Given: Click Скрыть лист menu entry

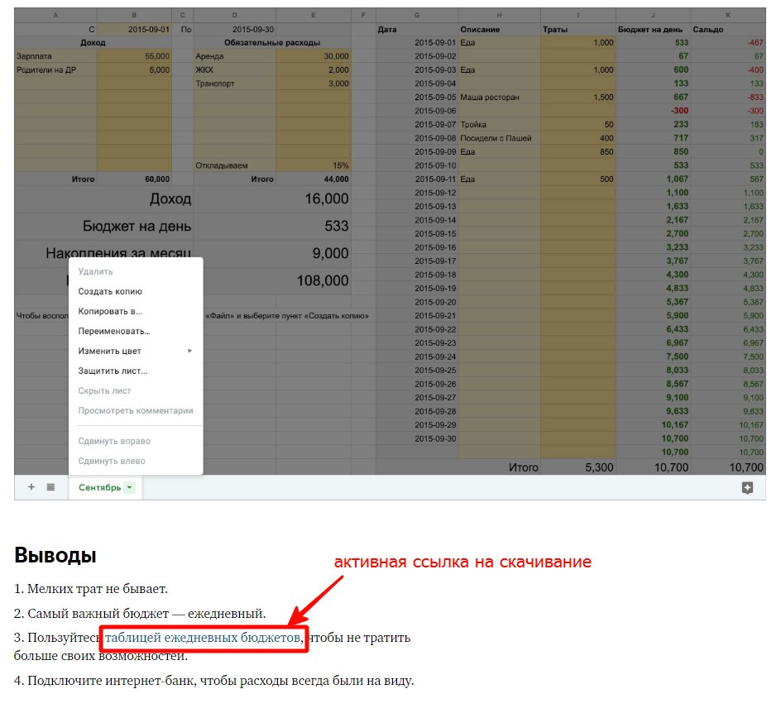Looking at the screenshot, I should coord(104,390).
